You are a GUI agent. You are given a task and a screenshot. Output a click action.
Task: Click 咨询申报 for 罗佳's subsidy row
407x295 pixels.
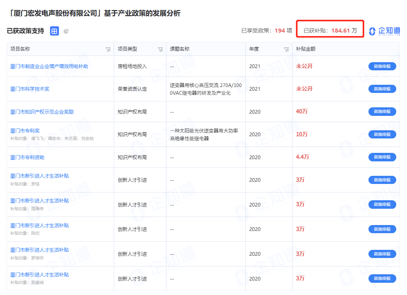[382, 180]
